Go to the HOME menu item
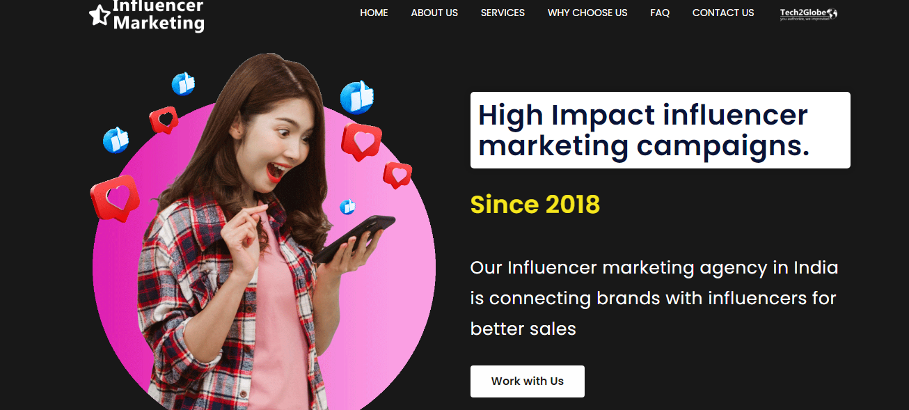 point(374,13)
